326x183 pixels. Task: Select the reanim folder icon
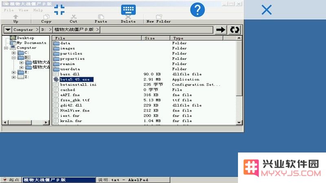coord(56,64)
